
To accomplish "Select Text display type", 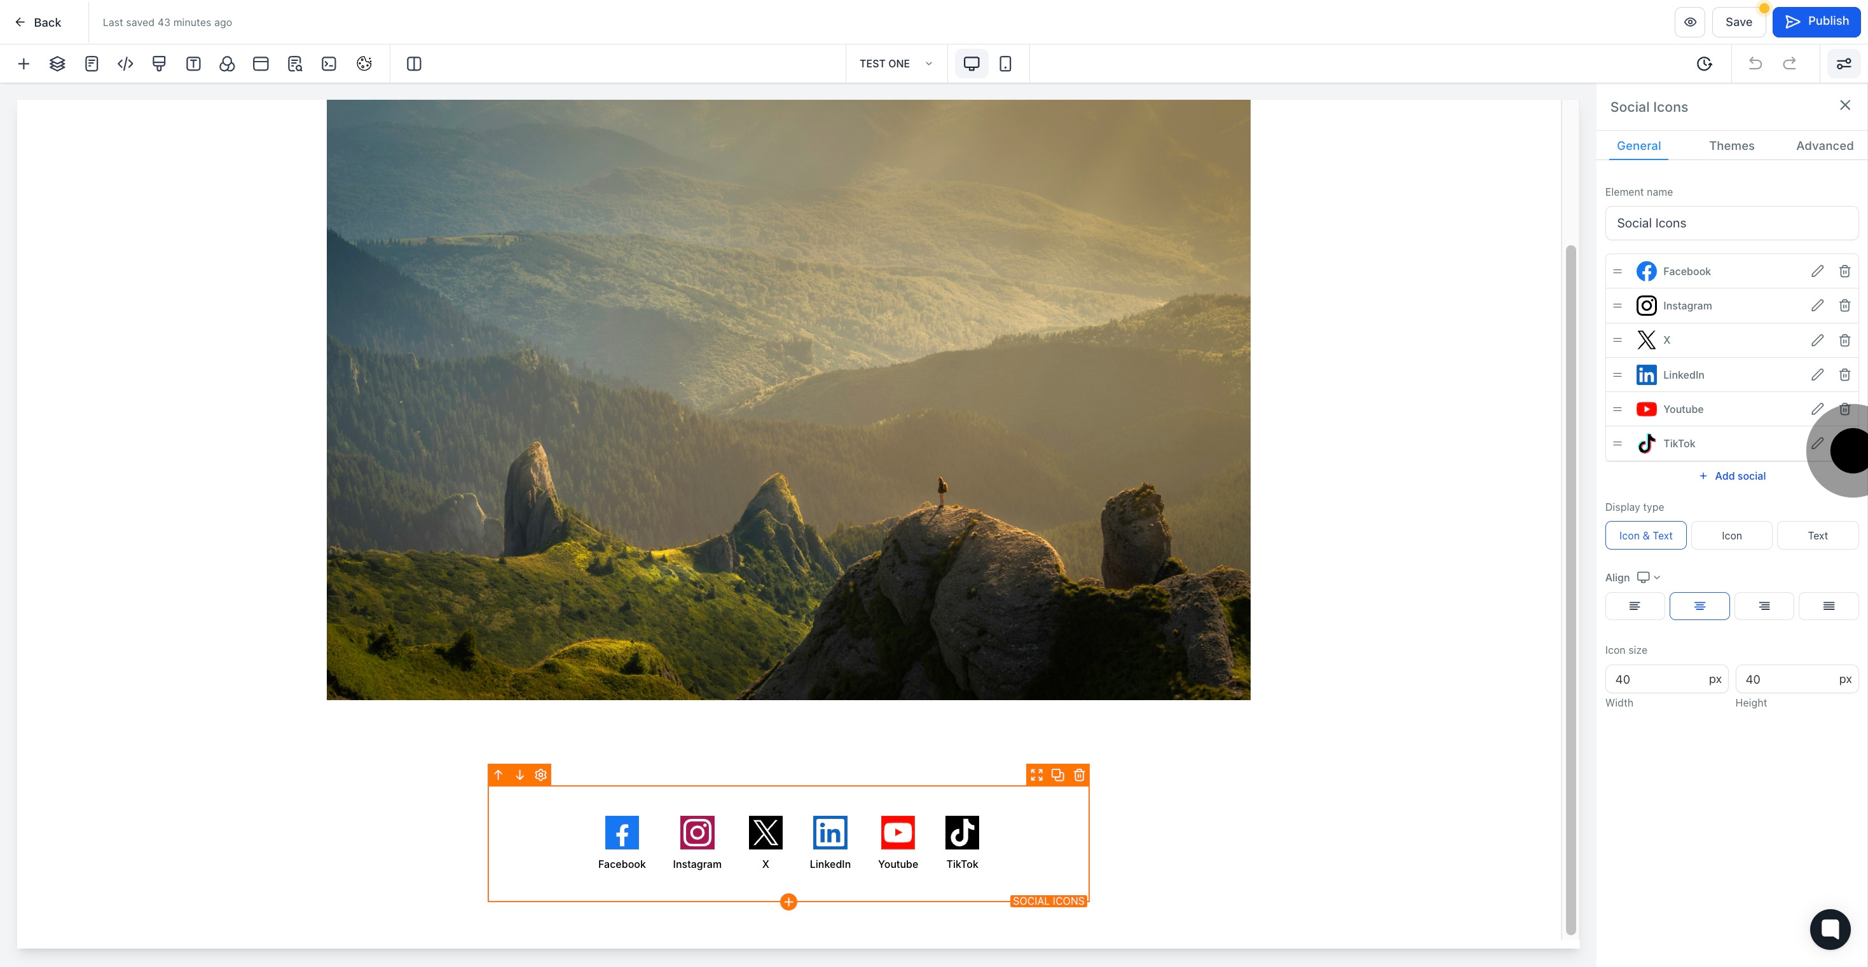I will [x=1817, y=536].
